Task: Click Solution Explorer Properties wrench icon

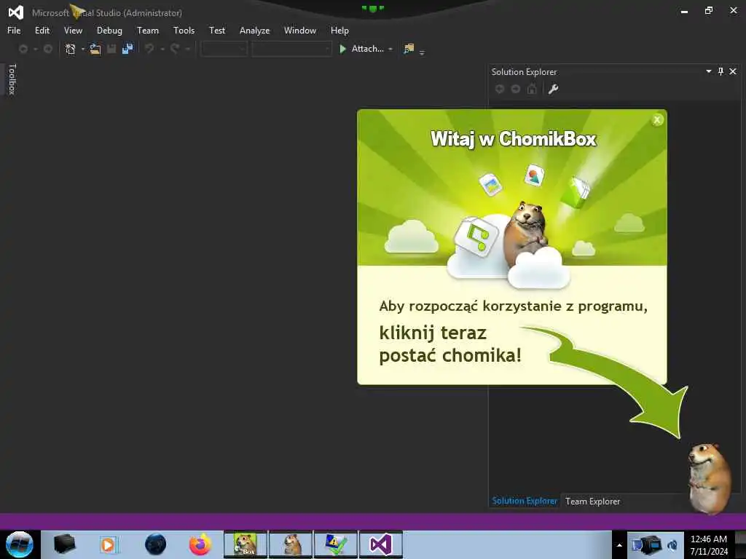Action: click(553, 89)
